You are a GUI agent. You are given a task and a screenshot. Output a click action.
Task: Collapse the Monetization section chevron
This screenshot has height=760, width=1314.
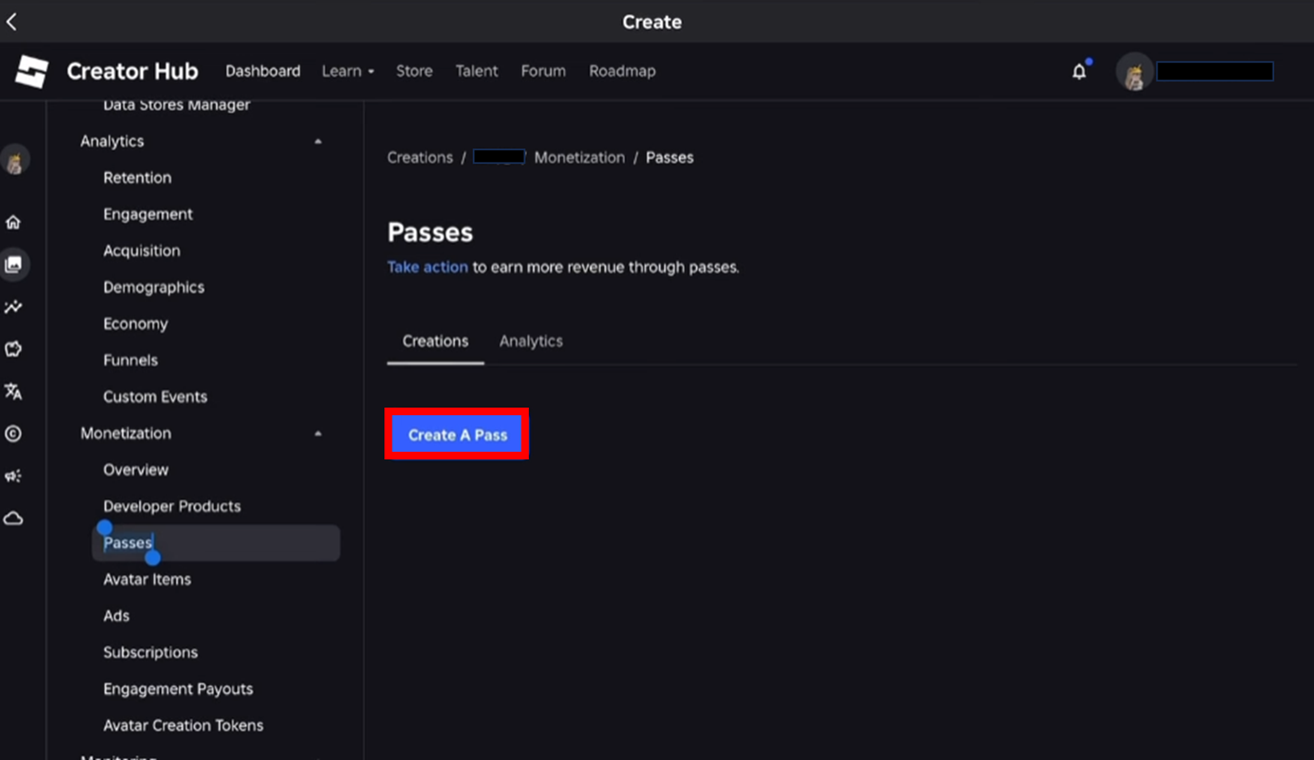click(318, 434)
